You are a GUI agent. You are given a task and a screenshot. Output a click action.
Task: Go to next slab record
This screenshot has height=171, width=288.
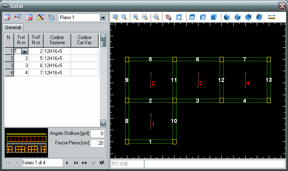(67, 163)
